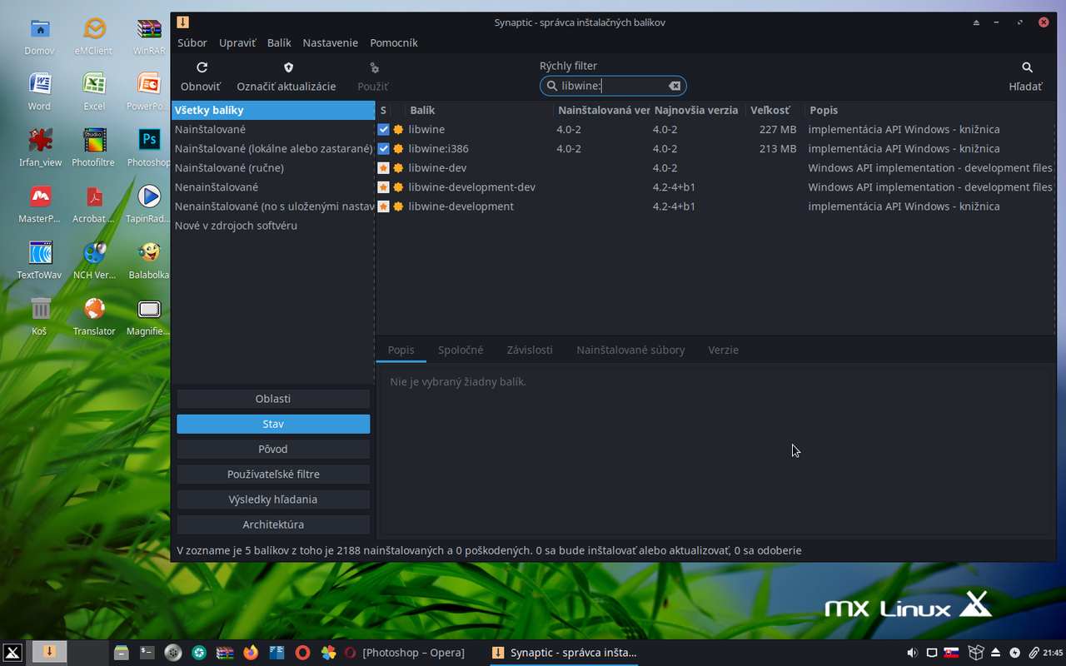1066x666 pixels.
Task: Launch Firefox from the taskbar
Action: coord(251,653)
